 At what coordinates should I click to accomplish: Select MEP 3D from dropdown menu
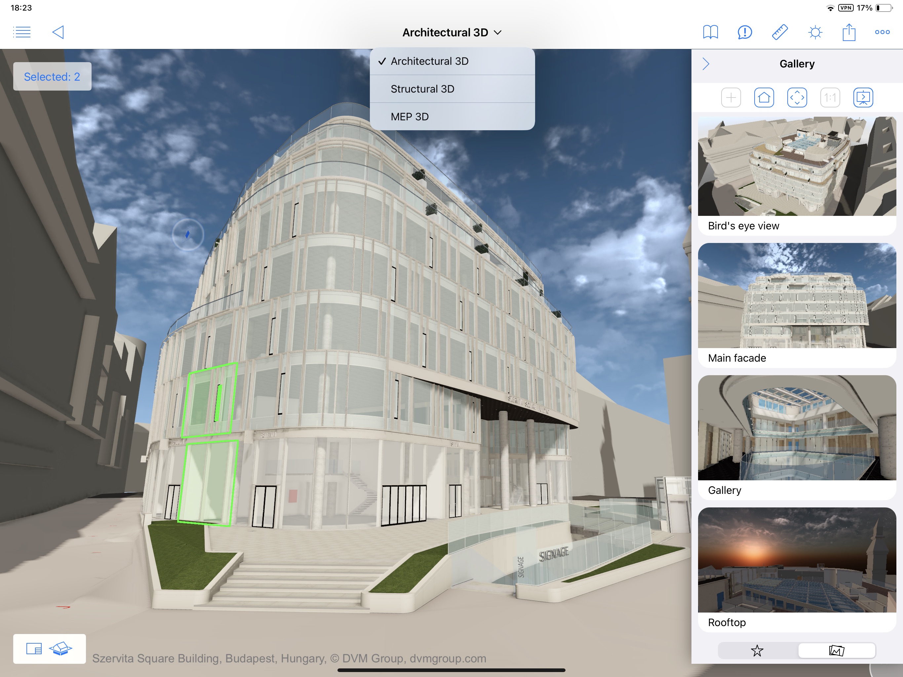pyautogui.click(x=411, y=117)
